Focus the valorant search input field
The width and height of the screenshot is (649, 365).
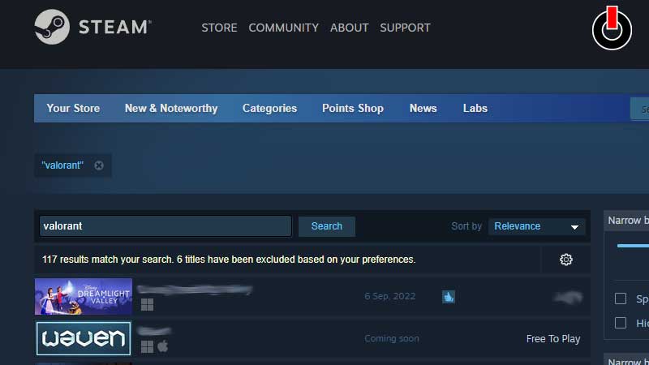(165, 226)
